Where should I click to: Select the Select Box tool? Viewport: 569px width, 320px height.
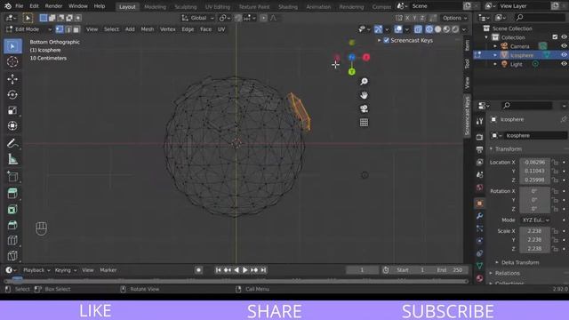[x=12, y=46]
